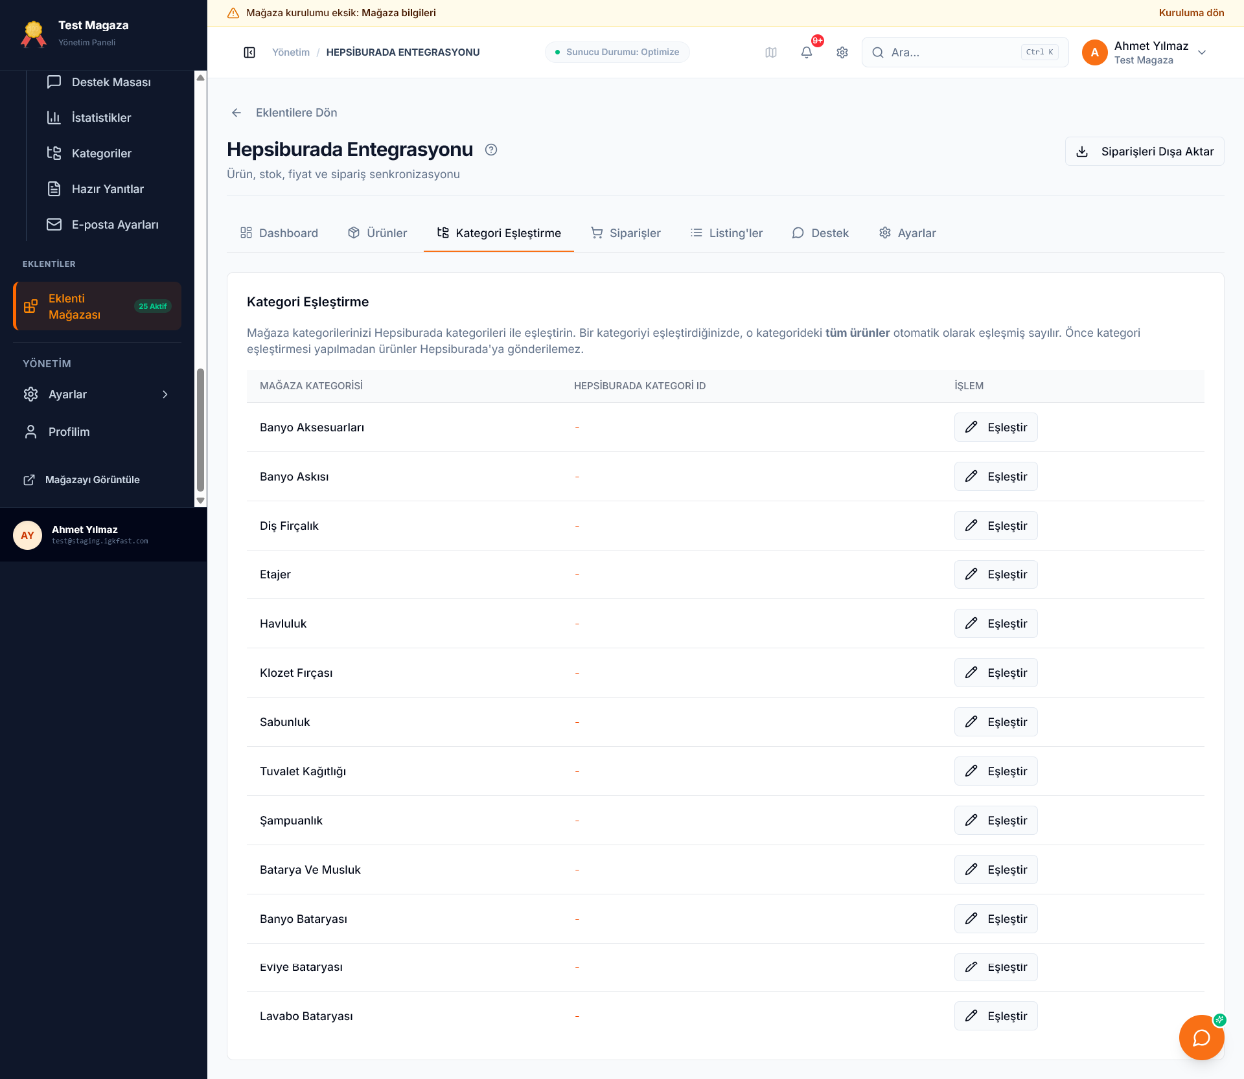Click Eşleştir for Etajer
The image size is (1244, 1079).
click(996, 574)
